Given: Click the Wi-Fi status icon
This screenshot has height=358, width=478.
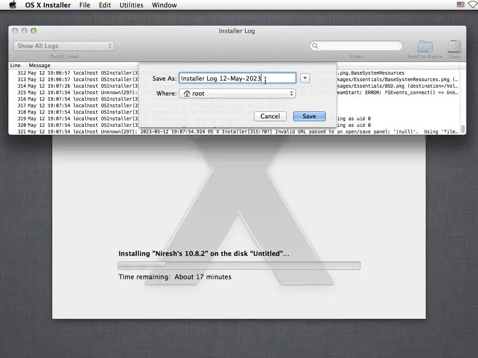Looking at the screenshot, I should click(473, 5).
